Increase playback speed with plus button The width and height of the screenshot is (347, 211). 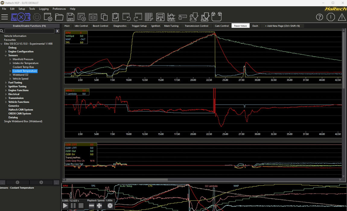click(99, 206)
